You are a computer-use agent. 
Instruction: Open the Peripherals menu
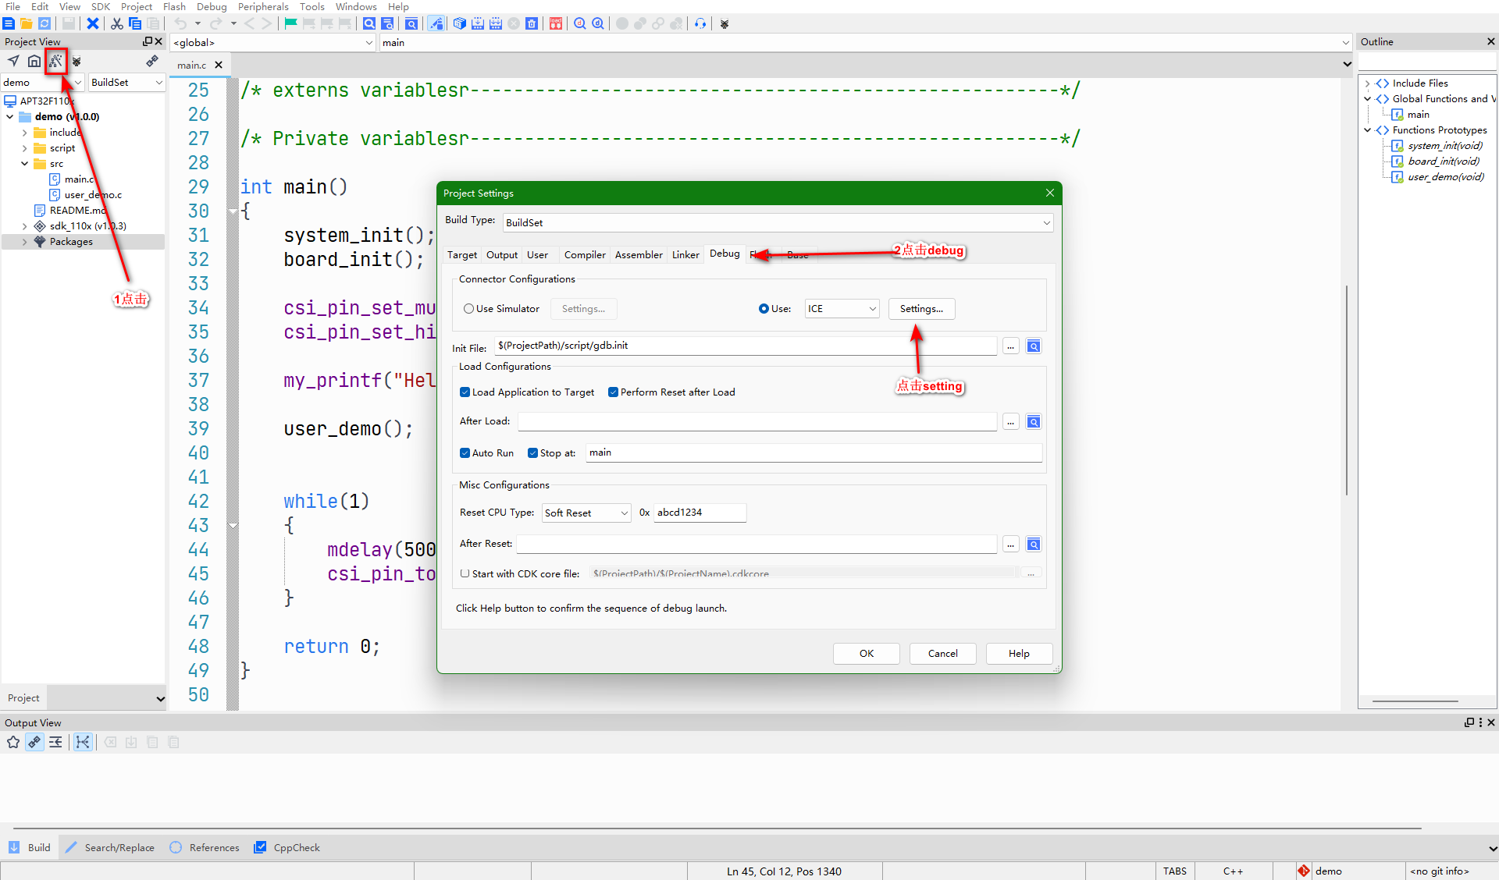tap(263, 7)
